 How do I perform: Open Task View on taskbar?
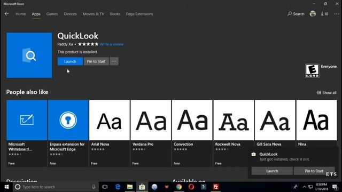pos(105,187)
